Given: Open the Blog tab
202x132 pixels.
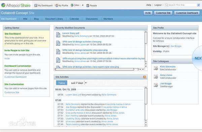Looking at the screenshot, I should 36,19.
